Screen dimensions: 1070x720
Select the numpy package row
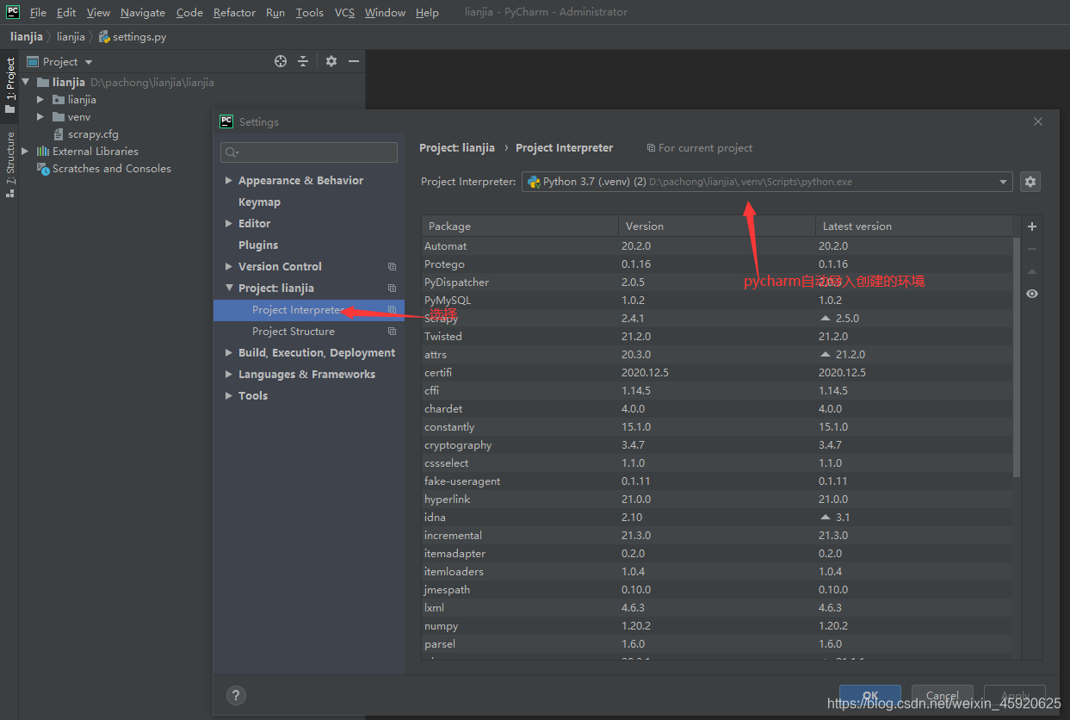coord(717,626)
